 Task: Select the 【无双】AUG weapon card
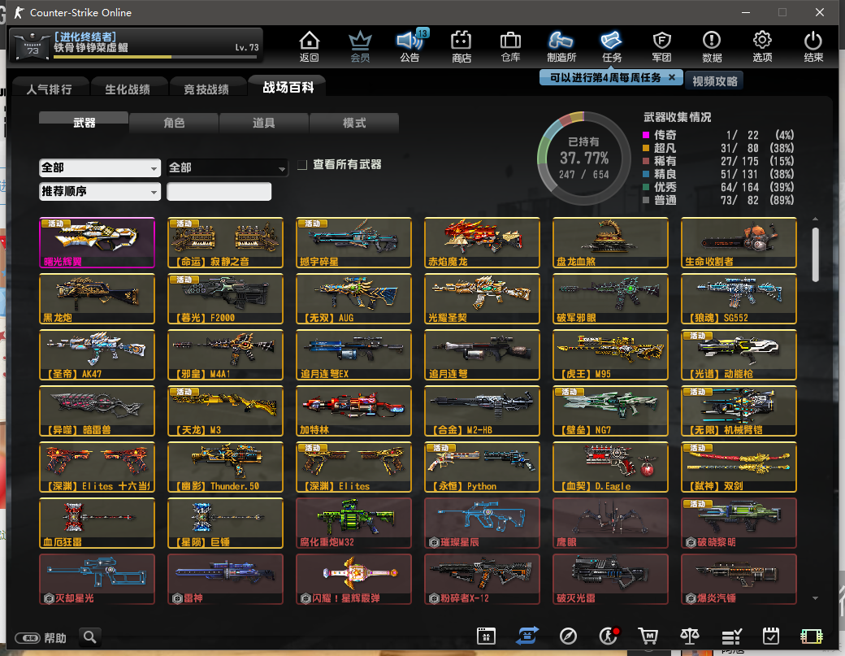pos(353,298)
